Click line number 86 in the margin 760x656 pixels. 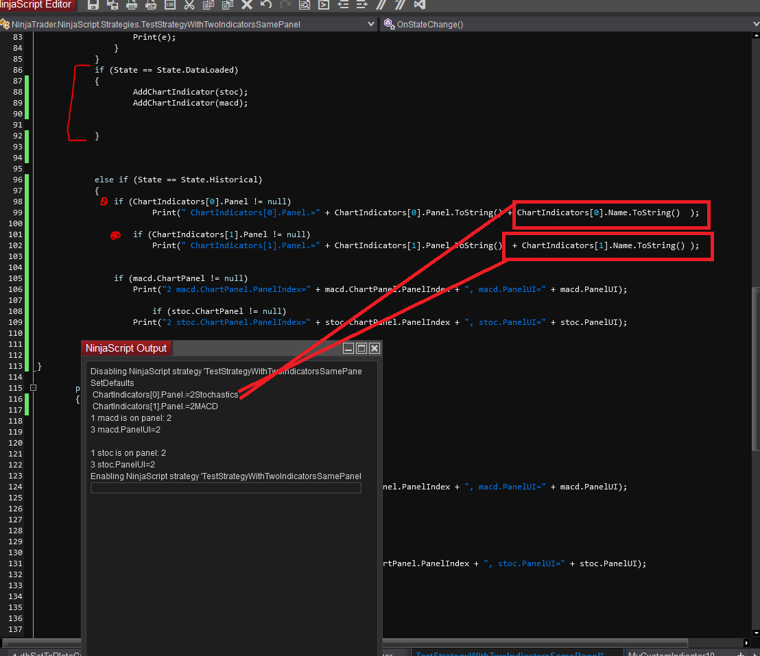(17, 70)
